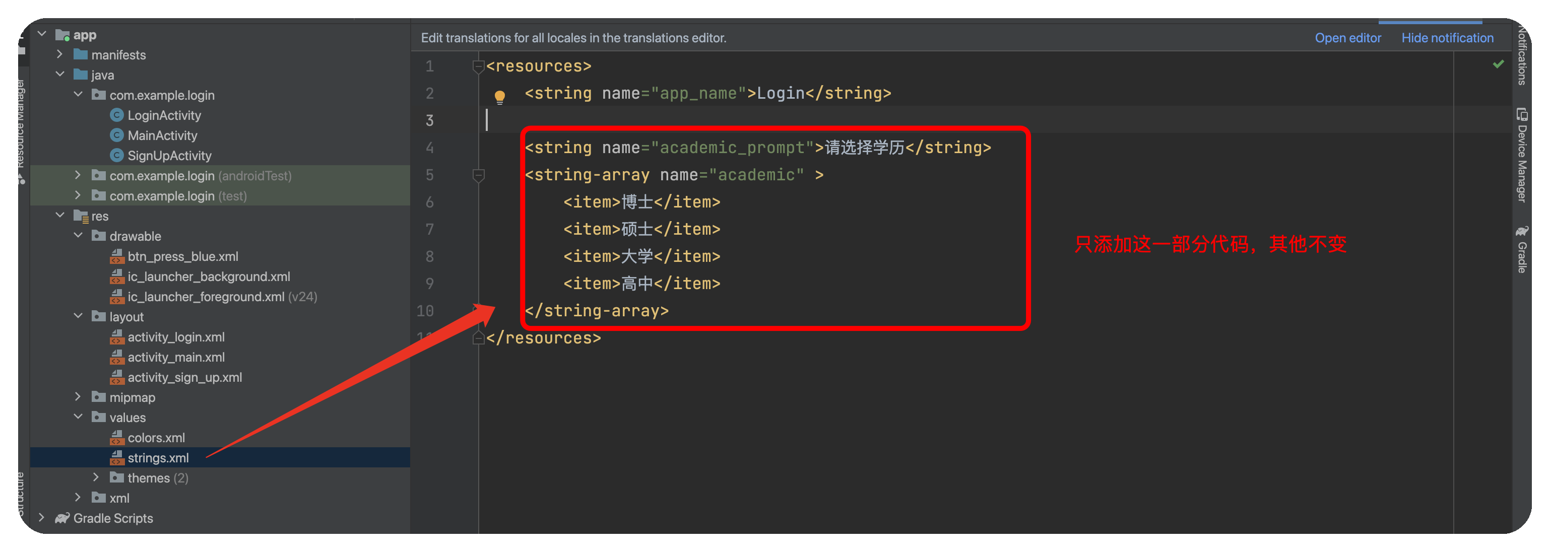Click the 高中 item line in editor
Screen dimensions: 1550x552
(641, 284)
